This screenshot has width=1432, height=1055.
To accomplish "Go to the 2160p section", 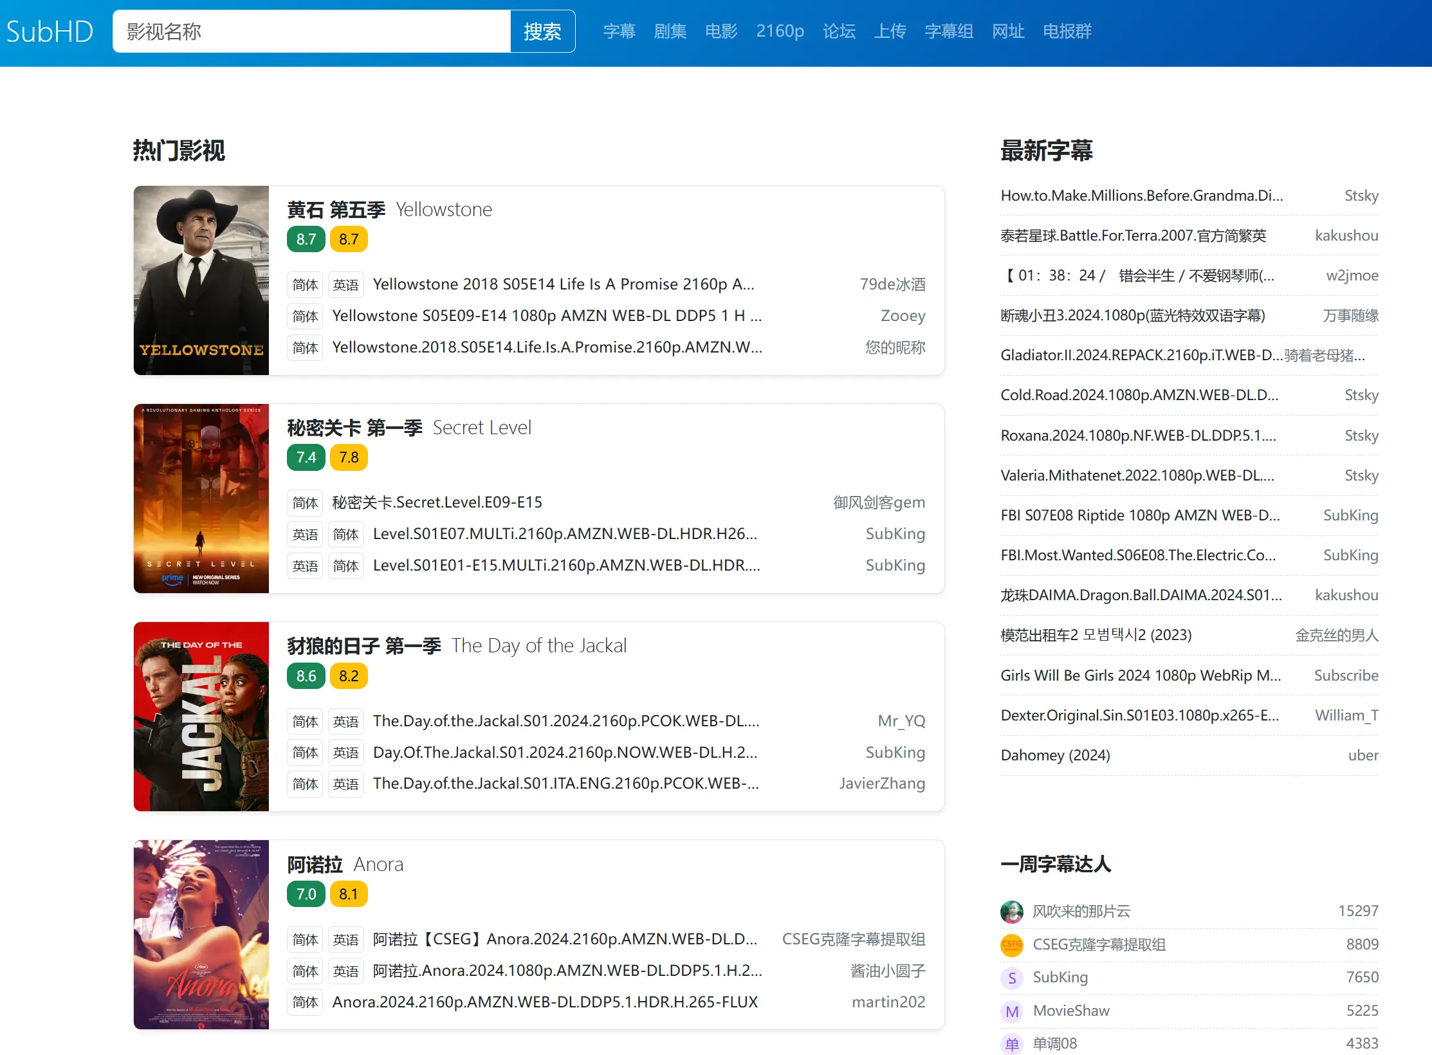I will [x=780, y=32].
